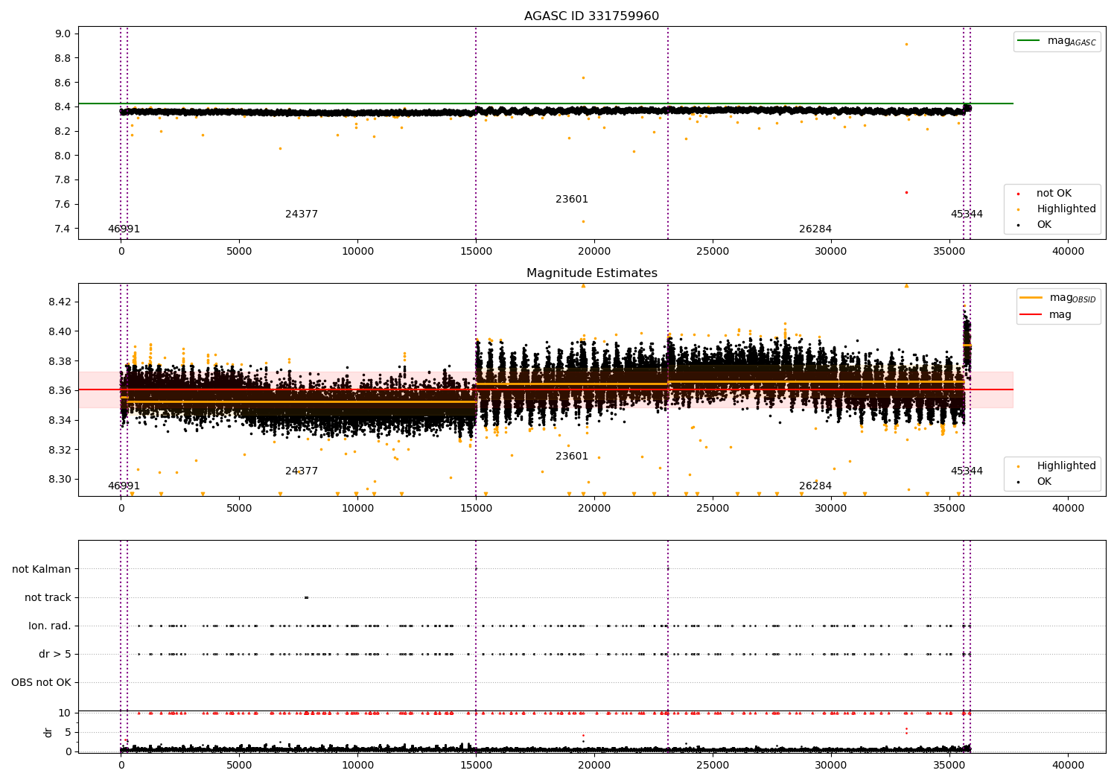Click the "OBS not OK" axis label
The image size is (1117, 782).
point(41,683)
